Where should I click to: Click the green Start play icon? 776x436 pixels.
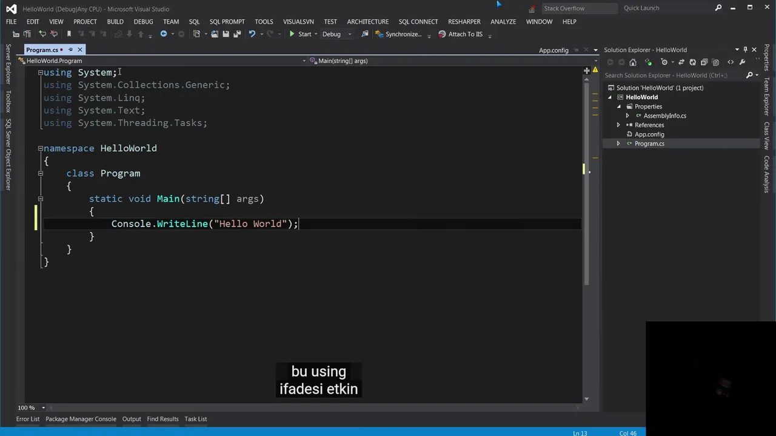[292, 34]
